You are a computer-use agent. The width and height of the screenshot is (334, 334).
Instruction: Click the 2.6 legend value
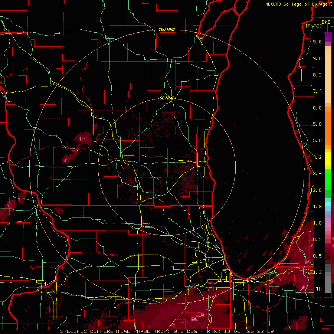pyautogui.click(x=317, y=190)
